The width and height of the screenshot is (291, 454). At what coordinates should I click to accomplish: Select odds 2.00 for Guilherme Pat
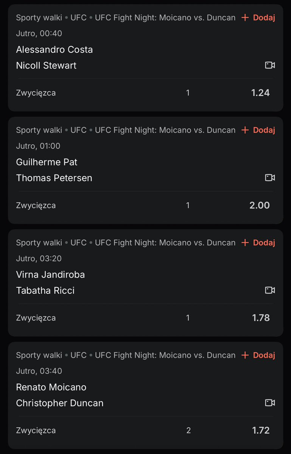pyautogui.click(x=260, y=205)
